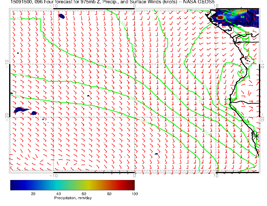Click the small blue precipitation patch near the bottom
The image size is (267, 206).
(x=156, y=154)
